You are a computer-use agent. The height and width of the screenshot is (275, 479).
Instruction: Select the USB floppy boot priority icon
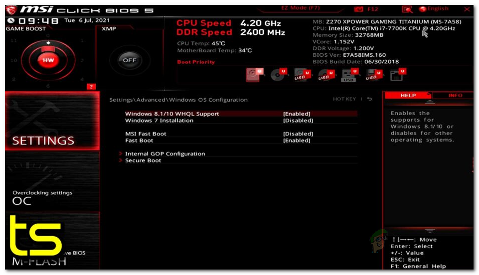click(374, 75)
